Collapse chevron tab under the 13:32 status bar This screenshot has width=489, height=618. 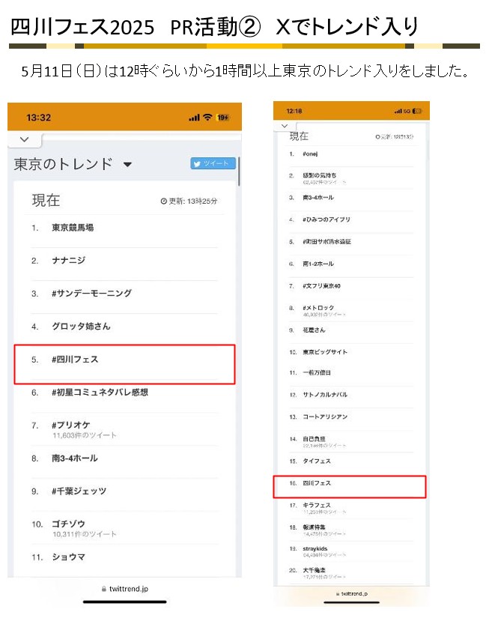25,139
